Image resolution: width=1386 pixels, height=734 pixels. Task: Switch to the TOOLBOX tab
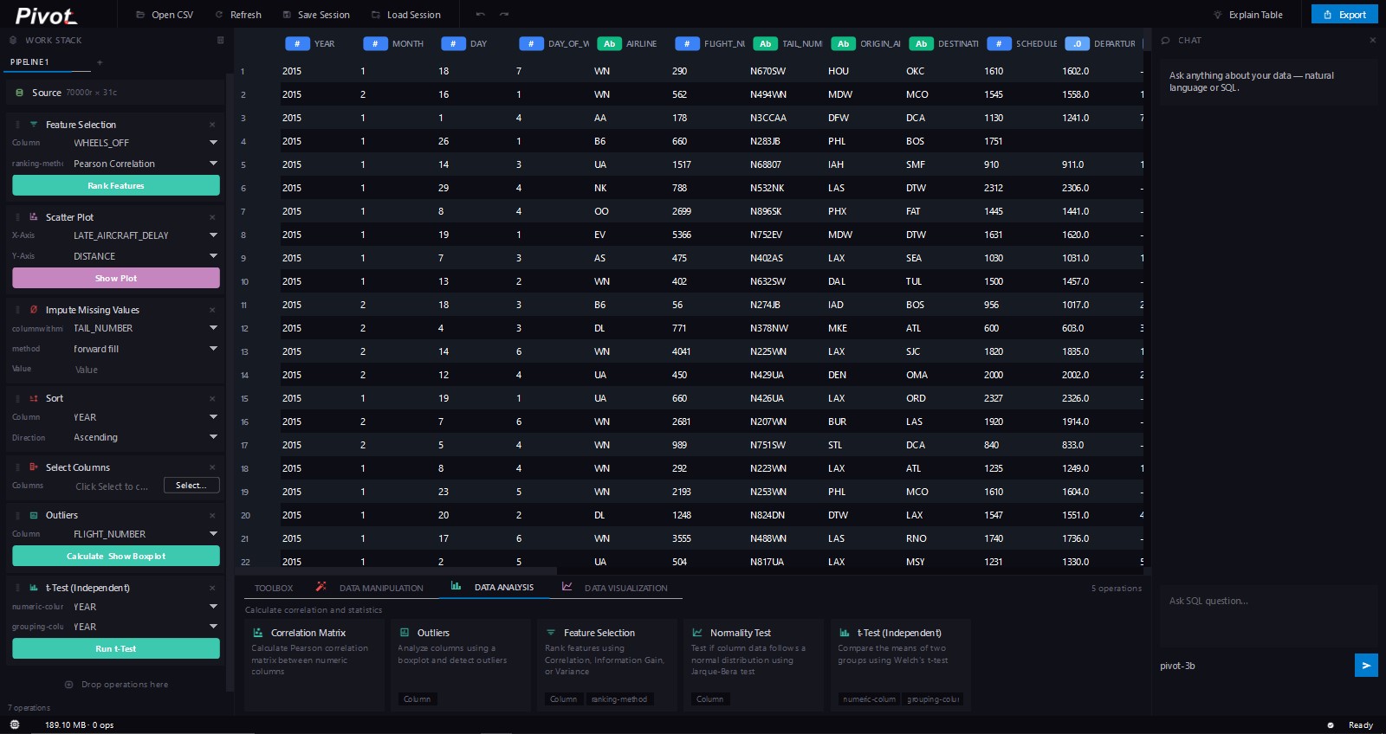[x=274, y=588]
